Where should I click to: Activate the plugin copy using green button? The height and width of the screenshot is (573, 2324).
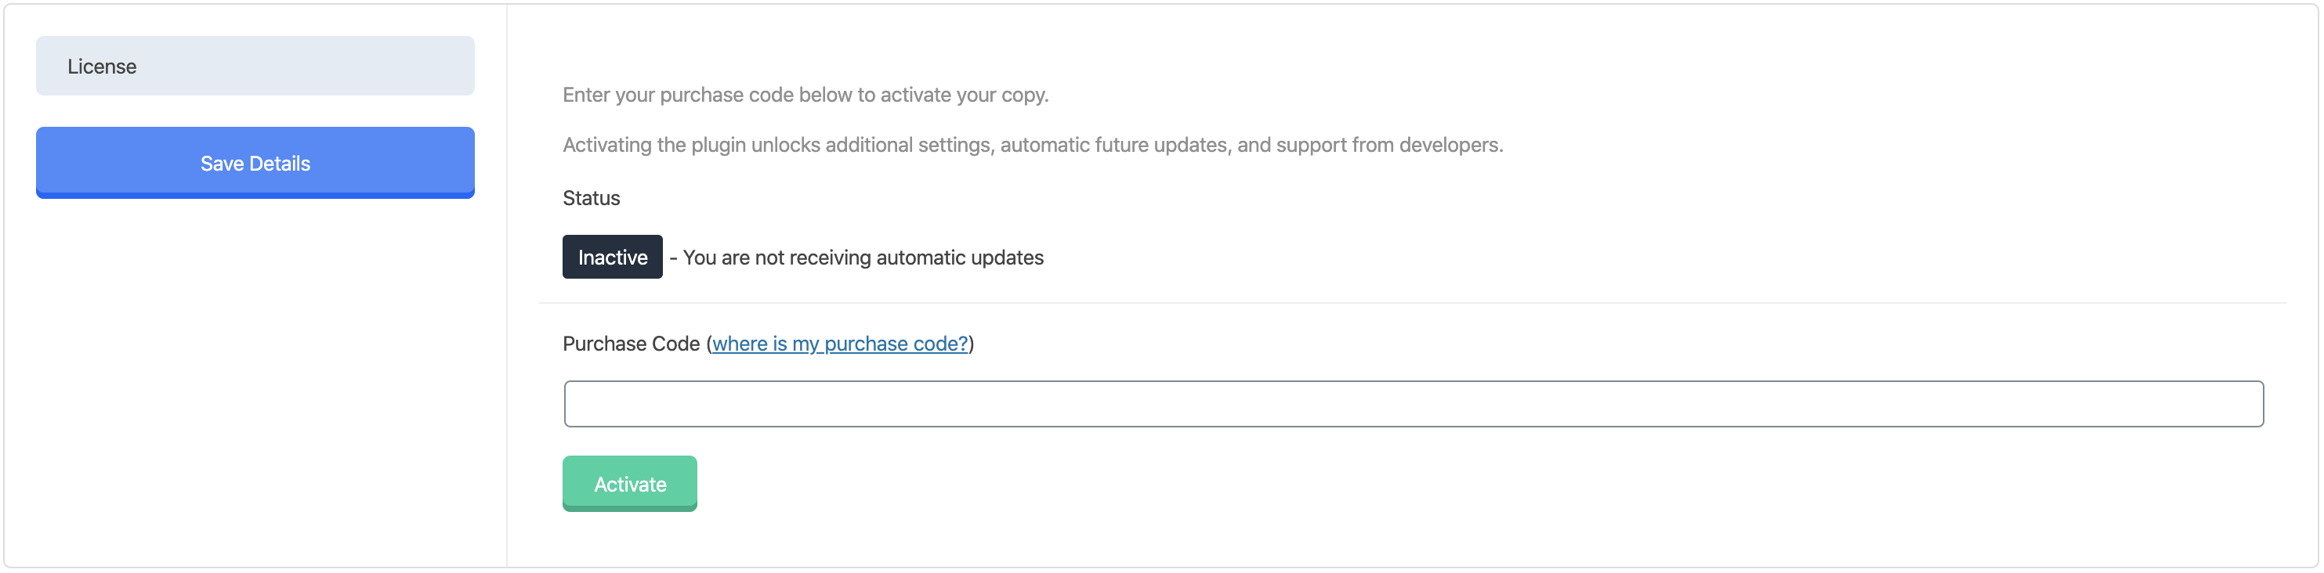pos(630,484)
